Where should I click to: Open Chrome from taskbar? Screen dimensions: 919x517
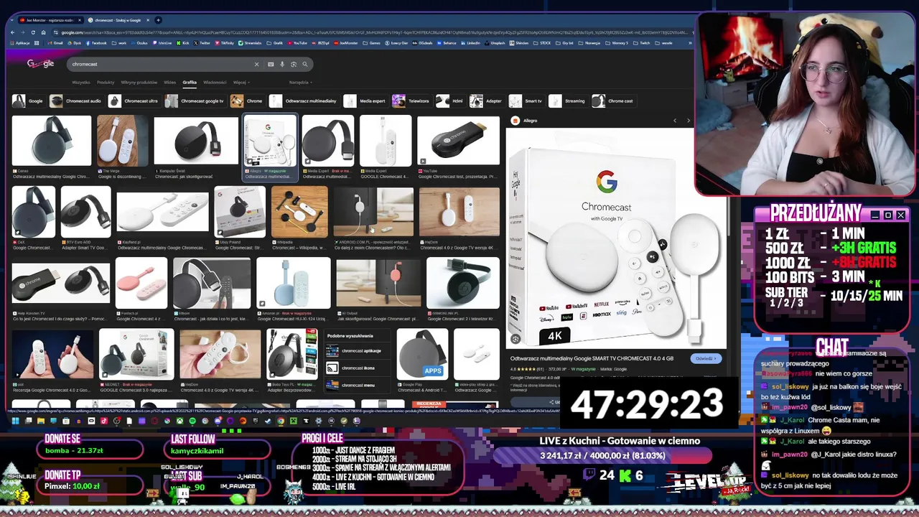pyautogui.click(x=281, y=421)
